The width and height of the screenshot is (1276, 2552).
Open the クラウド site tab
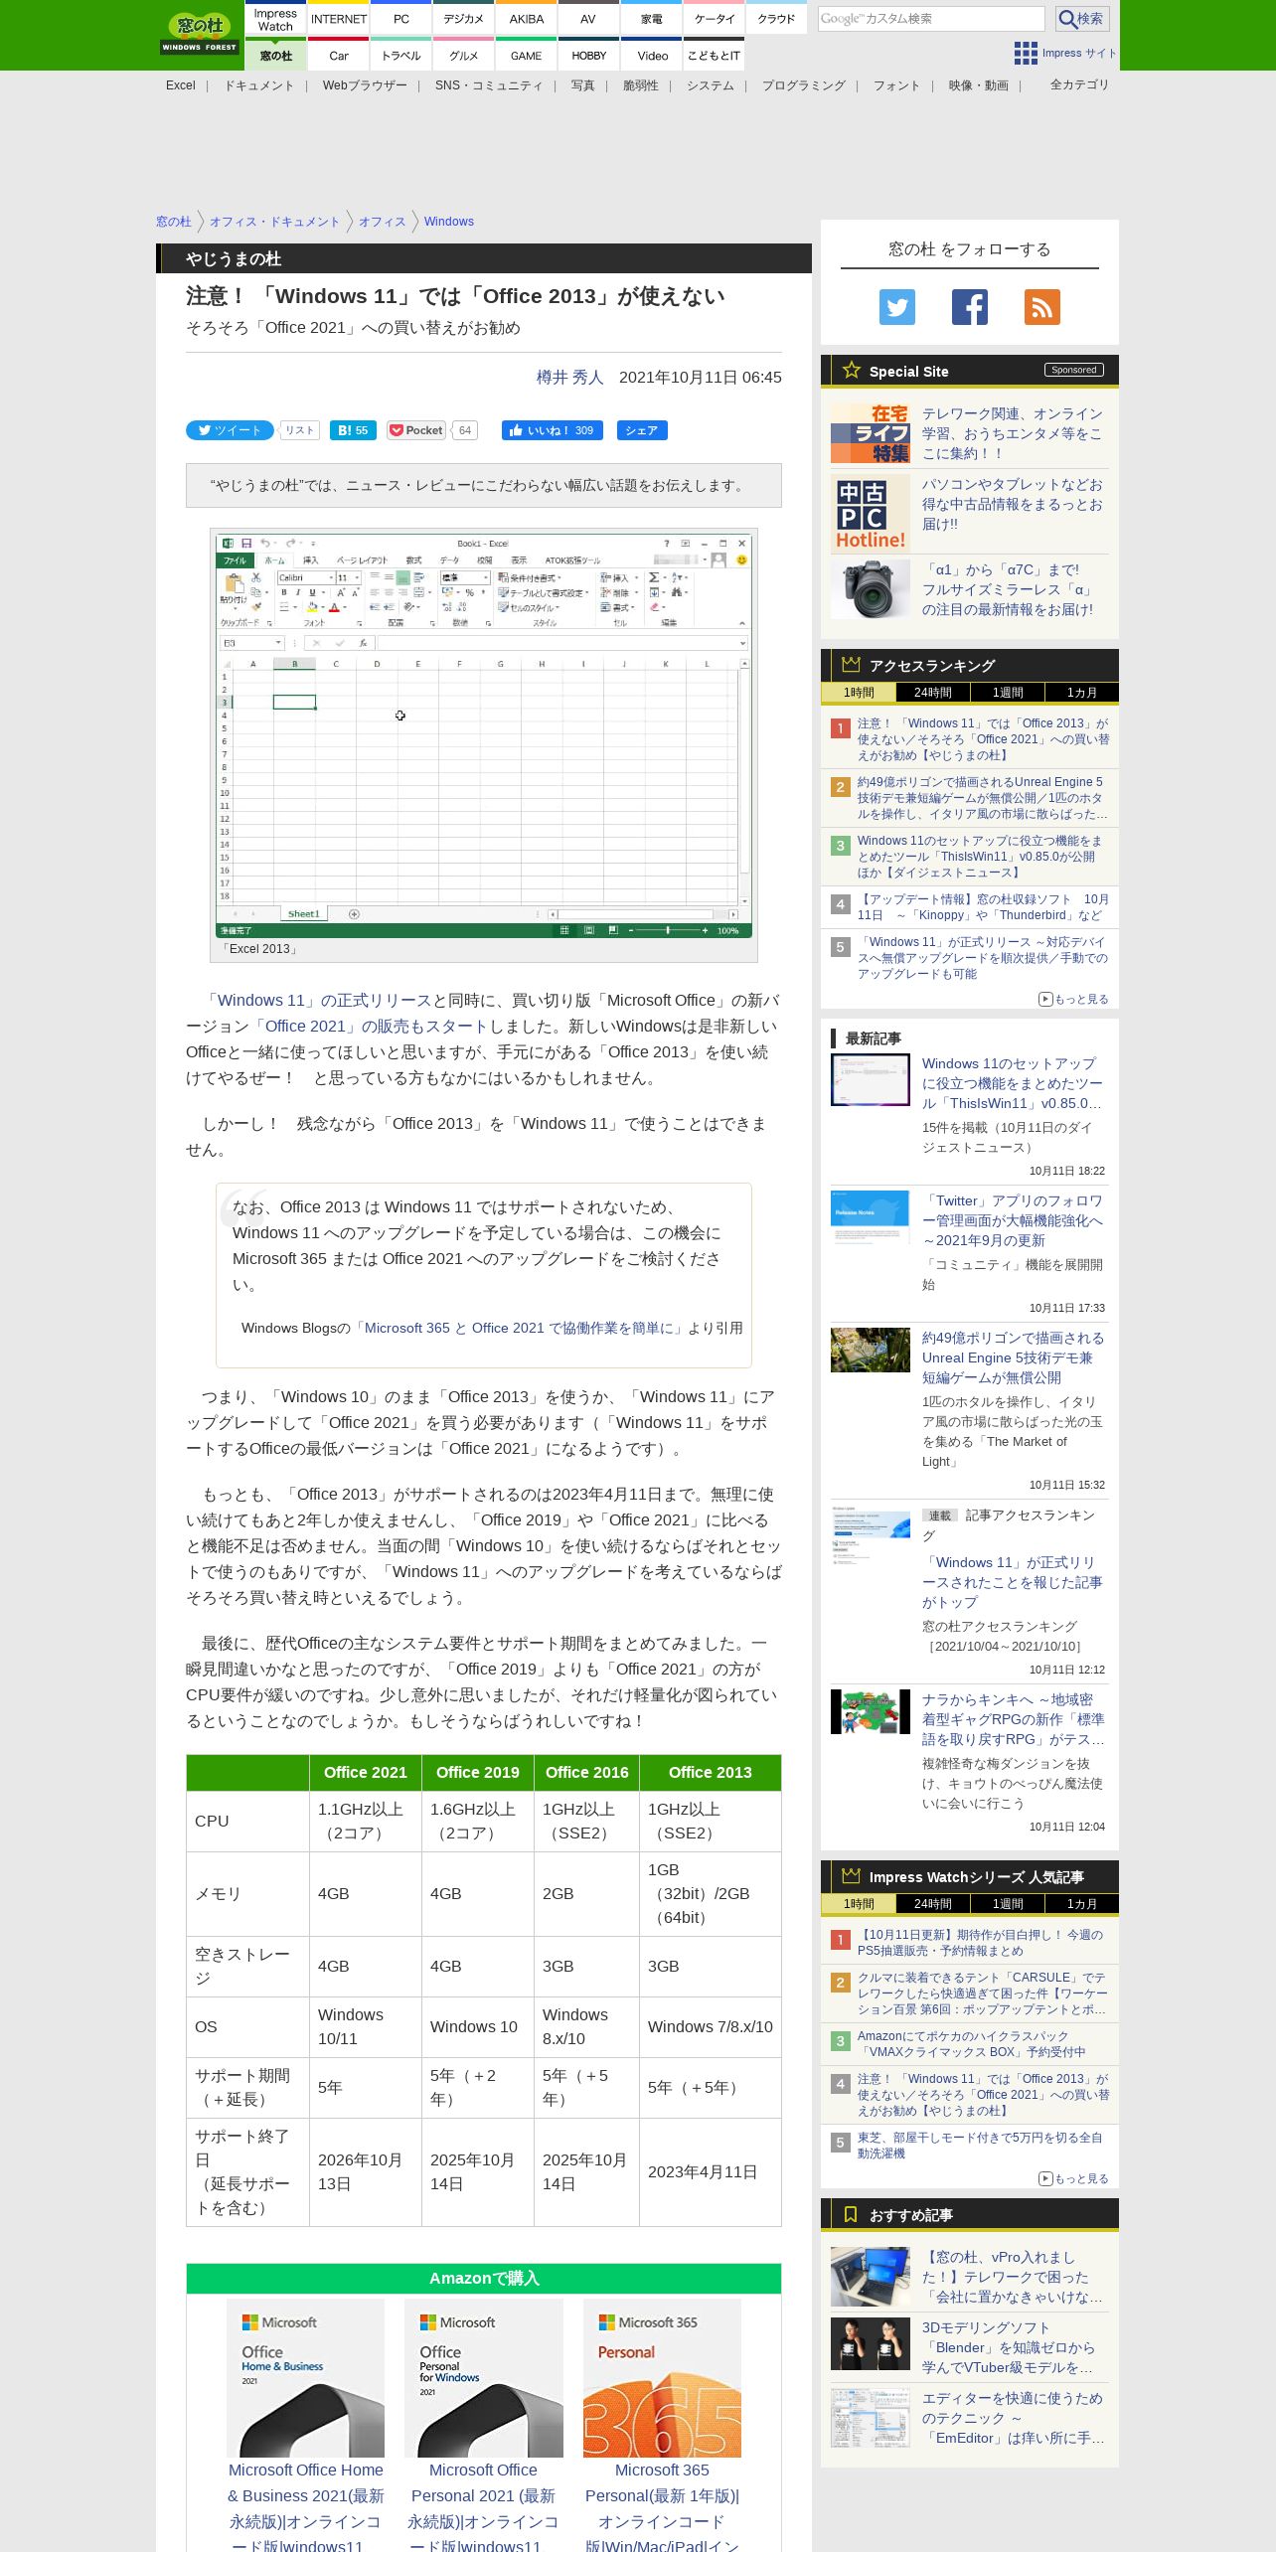point(777,19)
